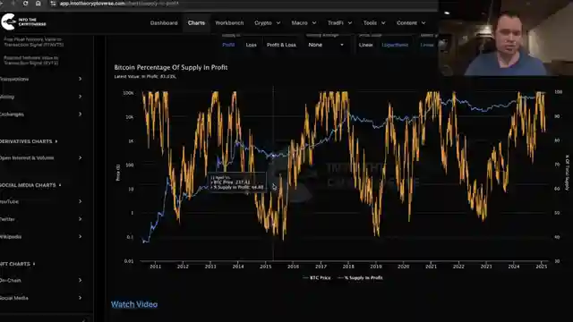
Task: Expand the Wikipedia sidebar chevron
Action: click(x=80, y=236)
